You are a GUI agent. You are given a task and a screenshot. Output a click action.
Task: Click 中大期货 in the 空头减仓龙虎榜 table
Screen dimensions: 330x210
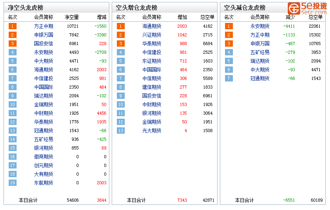pos(260,70)
